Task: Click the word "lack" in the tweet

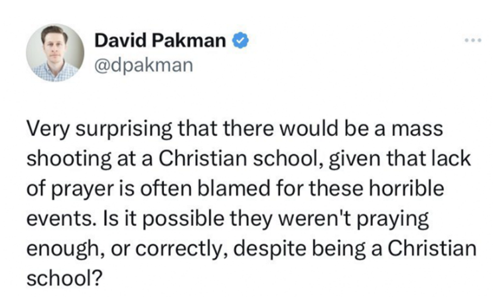Action: pyautogui.click(x=451, y=159)
